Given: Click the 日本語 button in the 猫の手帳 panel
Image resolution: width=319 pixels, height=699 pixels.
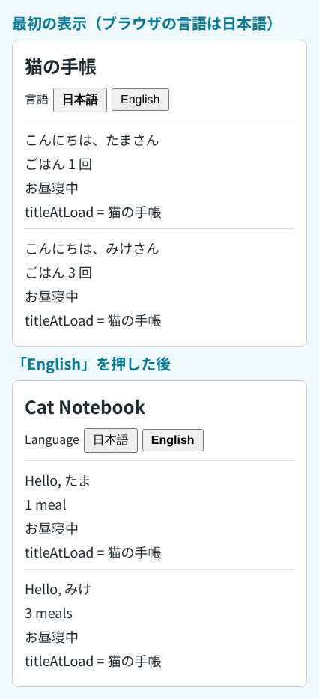Looking at the screenshot, I should point(80,100).
